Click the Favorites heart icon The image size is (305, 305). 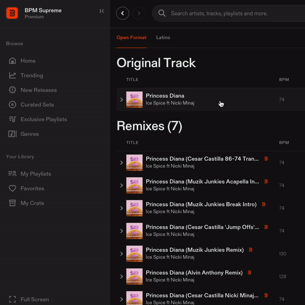coord(12,188)
